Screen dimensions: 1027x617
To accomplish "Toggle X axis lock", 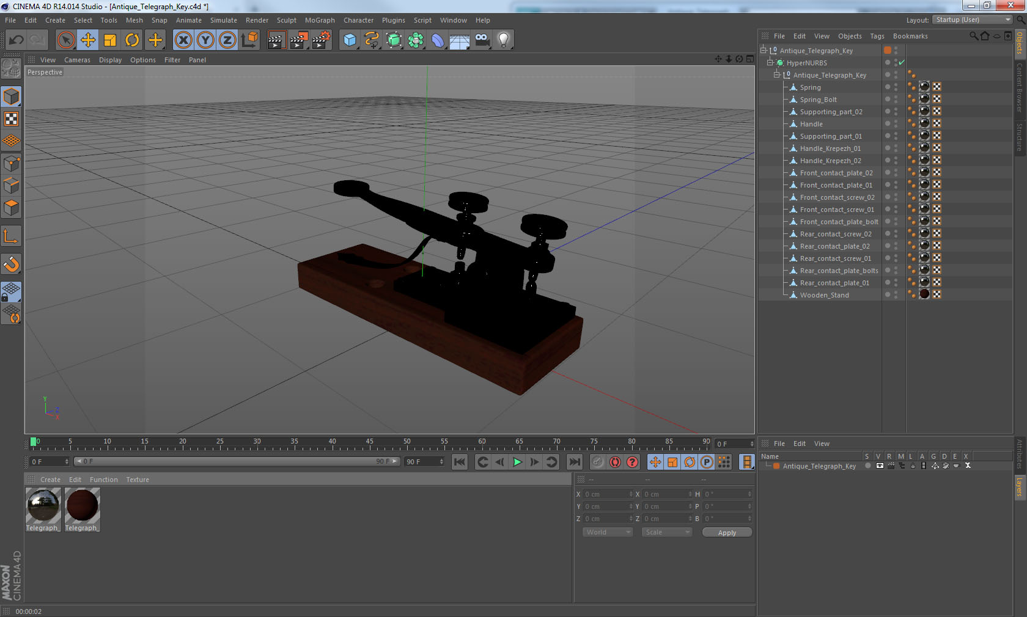I will 183,40.
